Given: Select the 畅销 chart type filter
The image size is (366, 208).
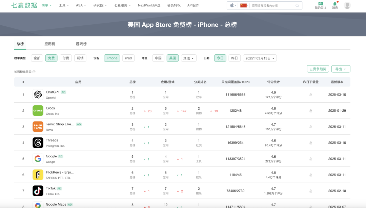Looking at the screenshot, I should (80, 58).
